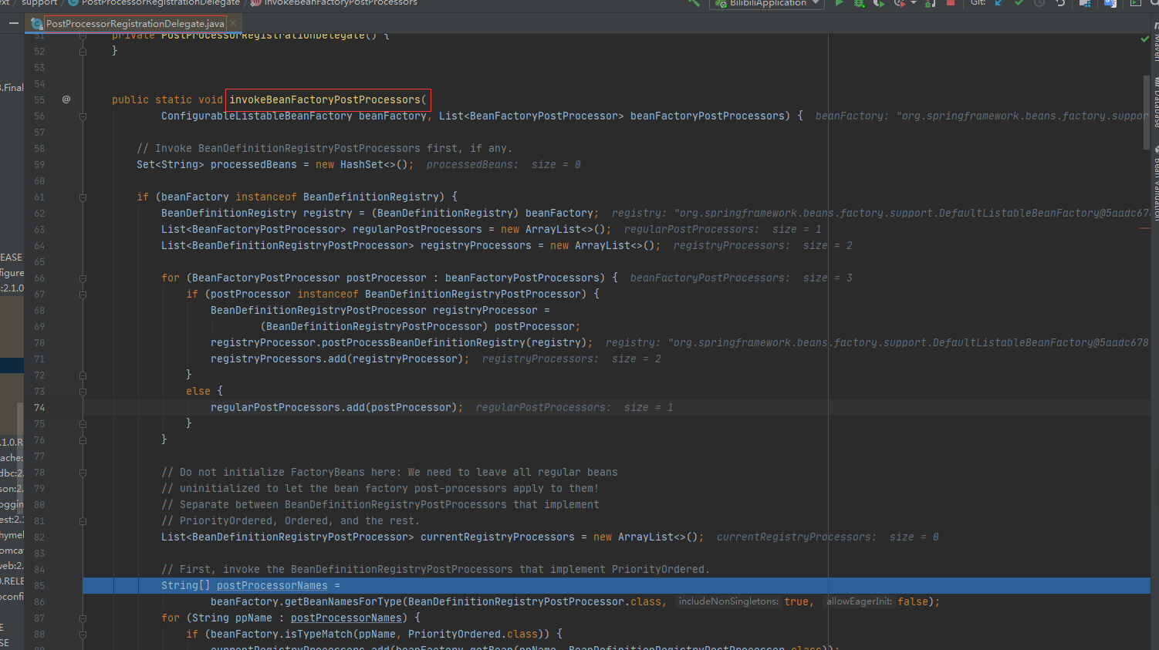The height and width of the screenshot is (650, 1159).
Task: Collapse the if block on line 61
Action: [x=83, y=197]
